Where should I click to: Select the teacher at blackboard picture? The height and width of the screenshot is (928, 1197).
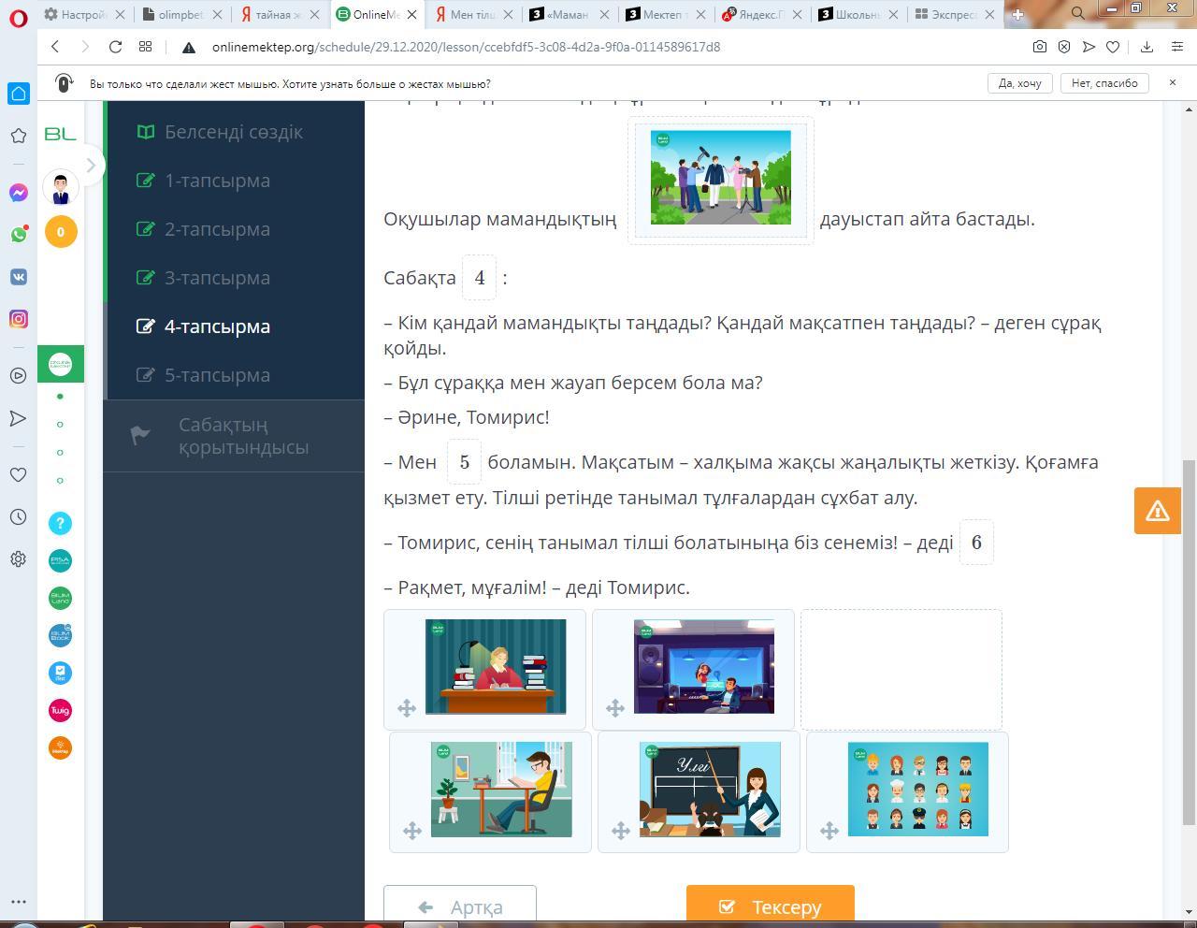(709, 790)
